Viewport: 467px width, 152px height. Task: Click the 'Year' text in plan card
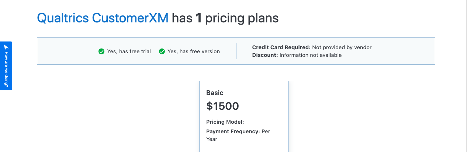point(212,139)
